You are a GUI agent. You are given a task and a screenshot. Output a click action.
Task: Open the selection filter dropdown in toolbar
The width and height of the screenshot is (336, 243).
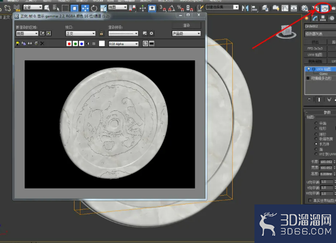click(x=33, y=7)
